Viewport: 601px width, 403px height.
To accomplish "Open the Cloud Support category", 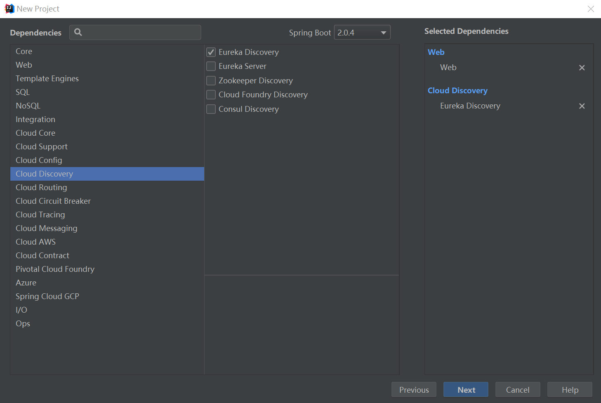I will point(107,146).
